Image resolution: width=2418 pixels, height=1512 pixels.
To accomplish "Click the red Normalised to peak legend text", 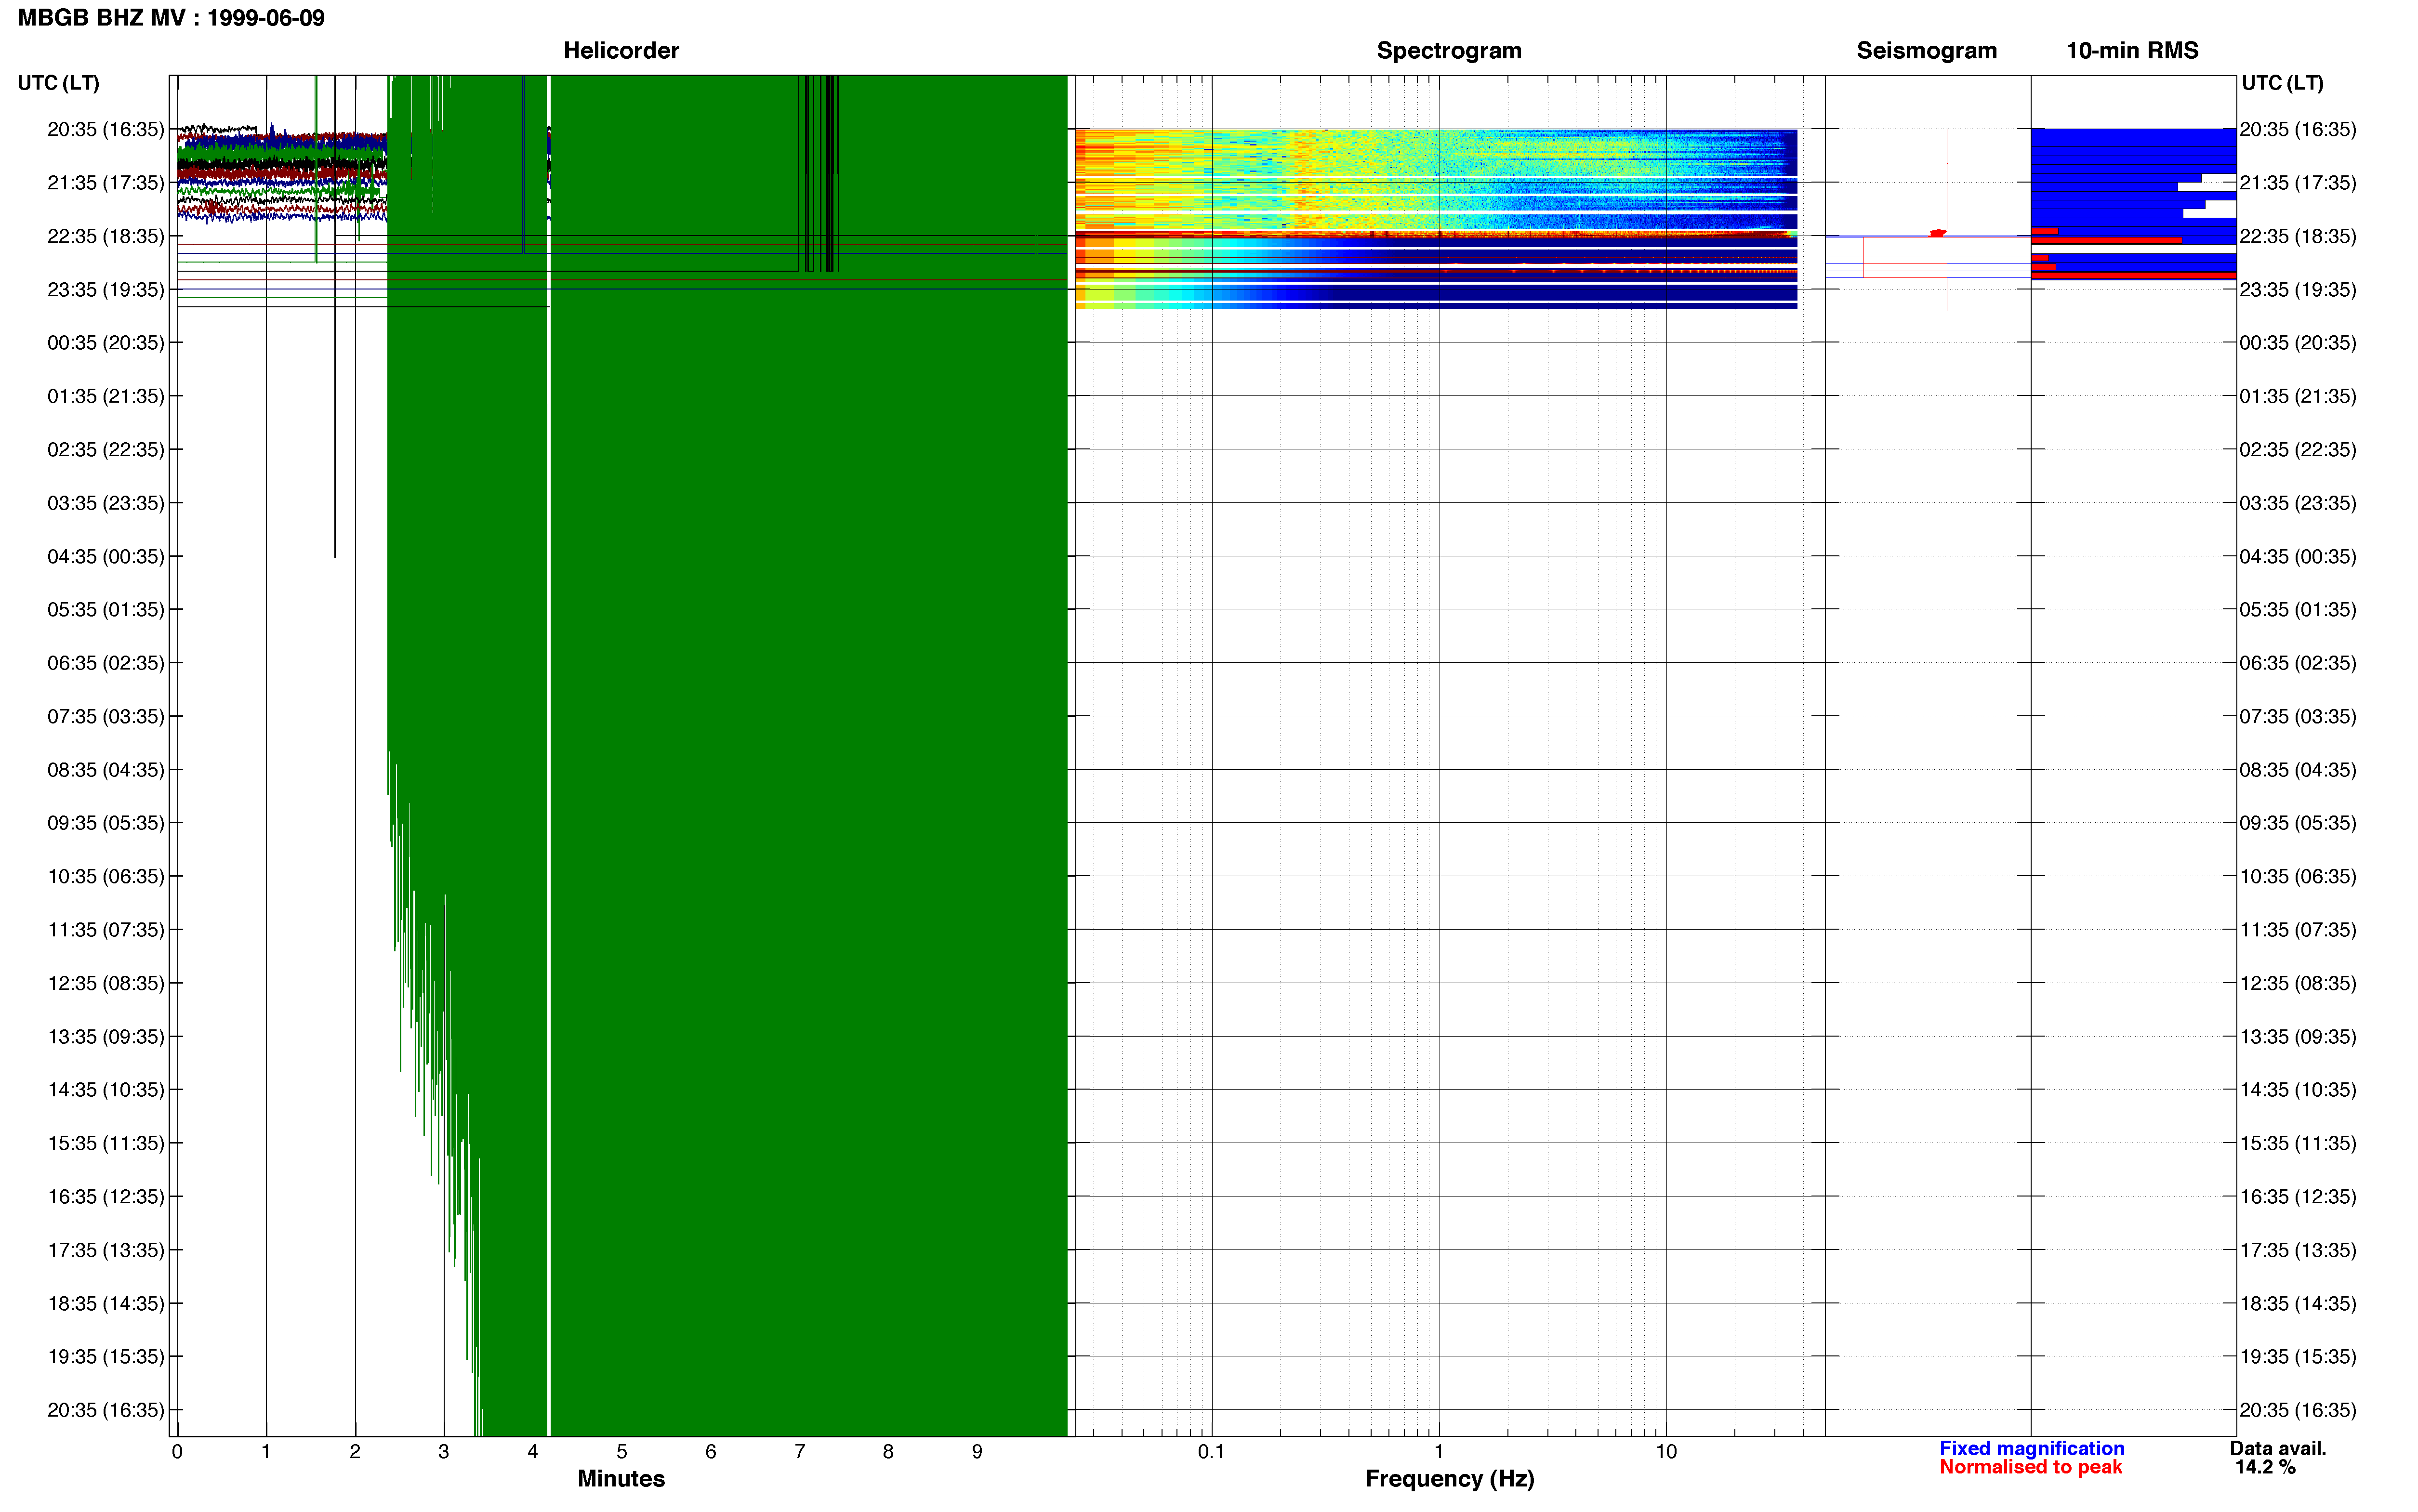I will [2030, 1467].
